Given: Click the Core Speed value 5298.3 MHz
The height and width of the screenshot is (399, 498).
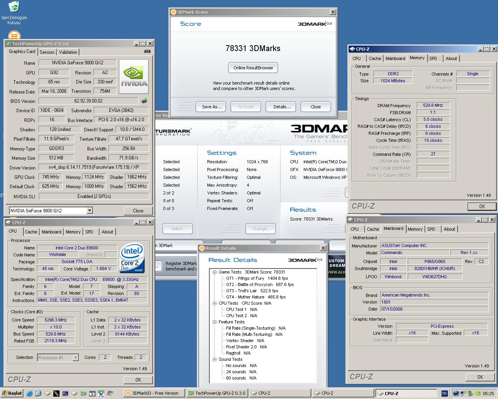Looking at the screenshot, I should [56, 320].
